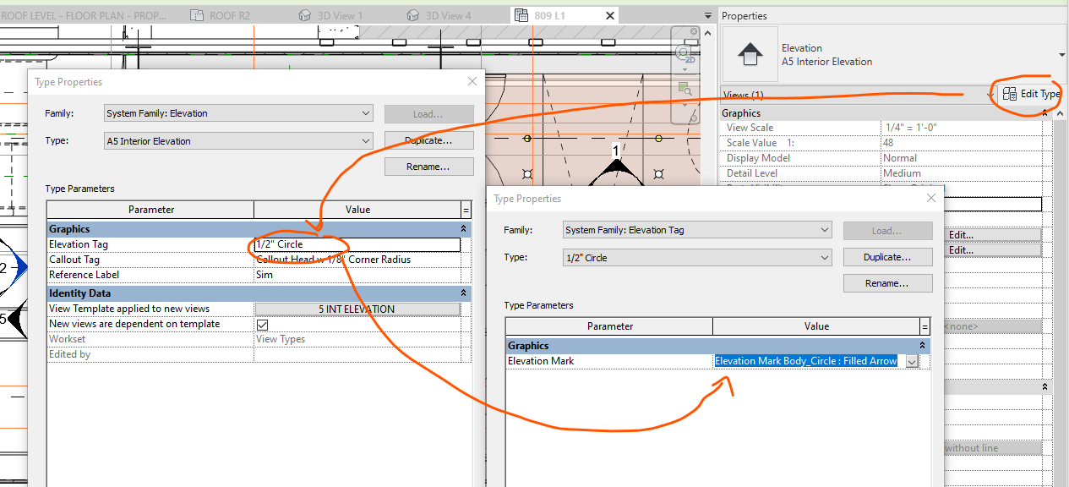Close the steering wheel using its X icon

693,31
